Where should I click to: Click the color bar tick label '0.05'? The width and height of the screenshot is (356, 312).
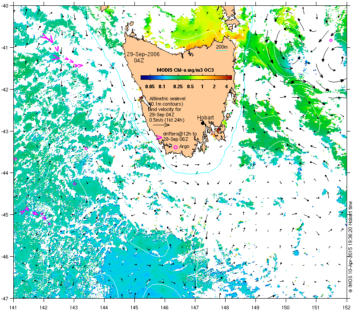[x=150, y=86]
